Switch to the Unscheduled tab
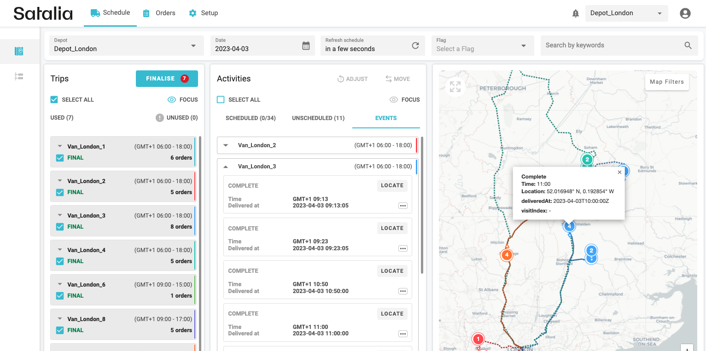This screenshot has width=706, height=351. pyautogui.click(x=318, y=118)
